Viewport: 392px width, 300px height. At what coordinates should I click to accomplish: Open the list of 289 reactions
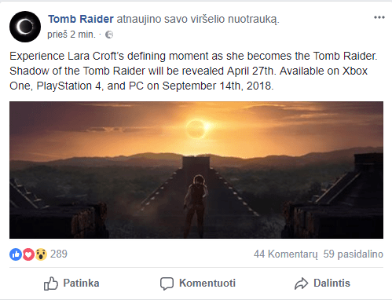(x=59, y=254)
